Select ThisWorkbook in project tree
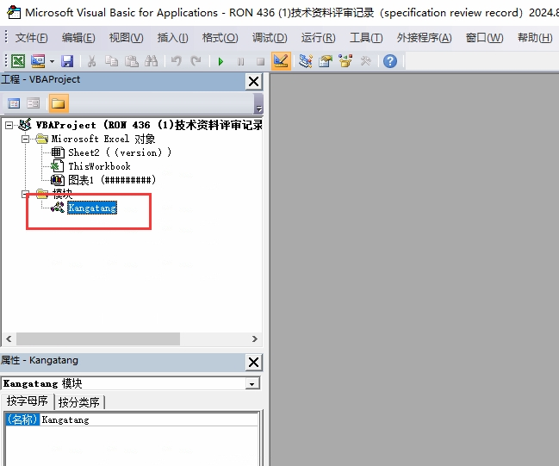The width and height of the screenshot is (559, 466). tap(99, 166)
